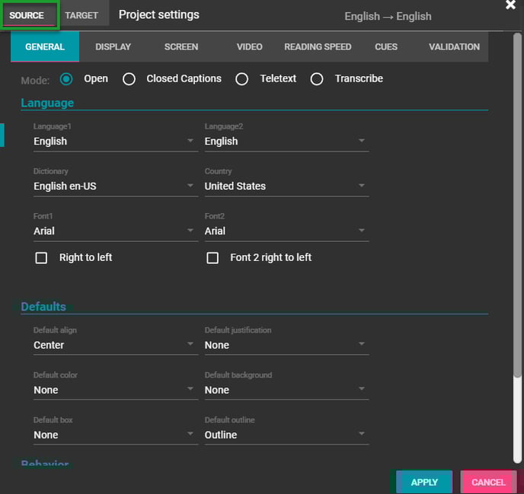Choose Closed Captions mode
Screen dimensions: 524x494
click(x=129, y=79)
